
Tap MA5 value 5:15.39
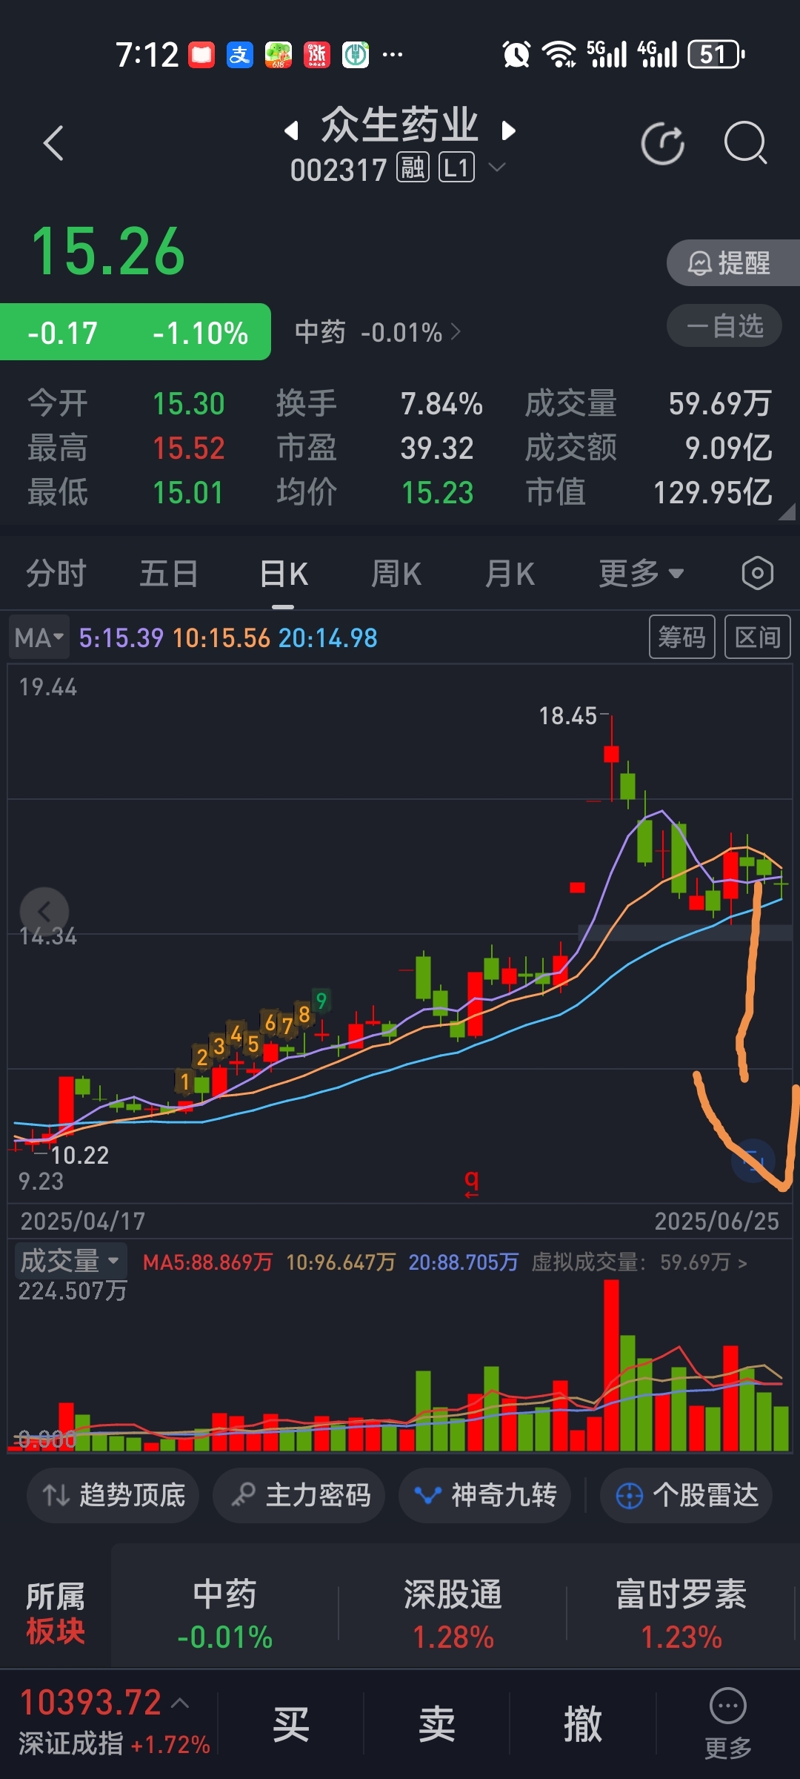[x=121, y=638]
